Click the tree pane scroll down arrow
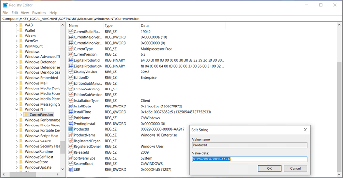 point(62,169)
